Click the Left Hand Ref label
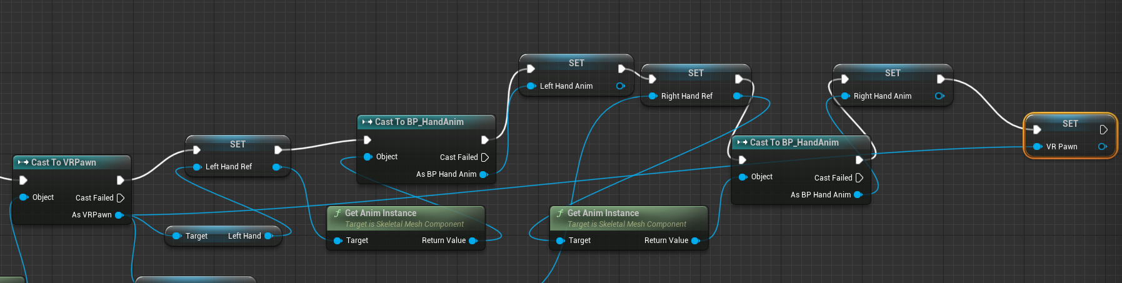 coord(229,167)
